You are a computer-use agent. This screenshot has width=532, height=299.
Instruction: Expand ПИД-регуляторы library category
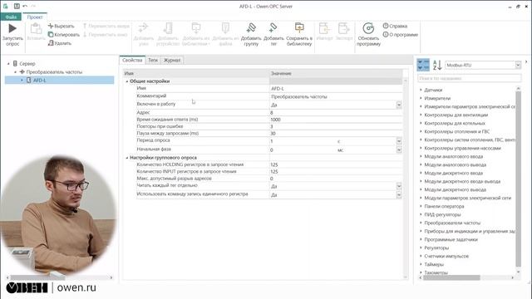coord(421,214)
